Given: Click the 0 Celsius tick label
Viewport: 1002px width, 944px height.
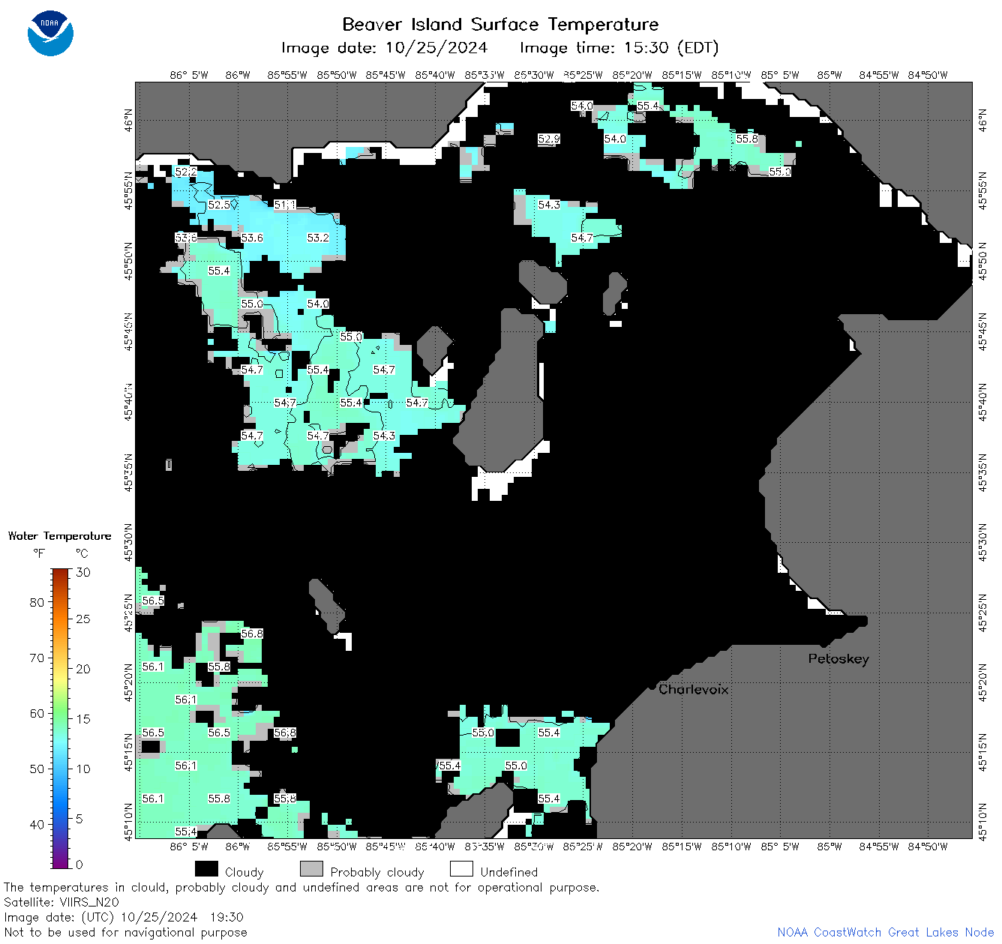Looking at the screenshot, I should point(79,865).
